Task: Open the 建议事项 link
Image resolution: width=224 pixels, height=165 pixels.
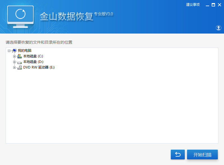Action: [193, 5]
